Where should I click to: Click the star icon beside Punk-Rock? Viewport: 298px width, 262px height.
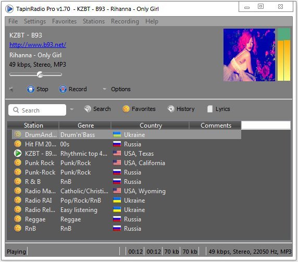[18, 172]
